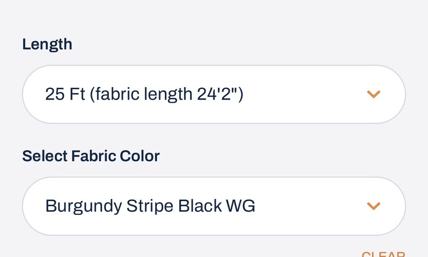
Task: Select the fabric color combo box field
Action: pyautogui.click(x=214, y=206)
